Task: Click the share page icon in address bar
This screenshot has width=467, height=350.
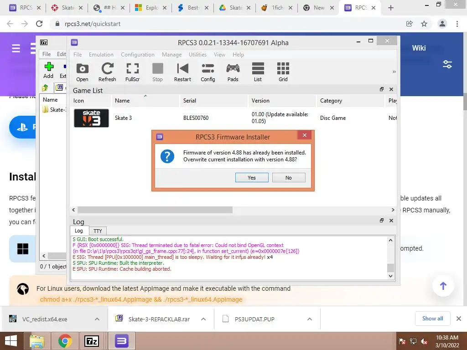Action: (x=410, y=24)
